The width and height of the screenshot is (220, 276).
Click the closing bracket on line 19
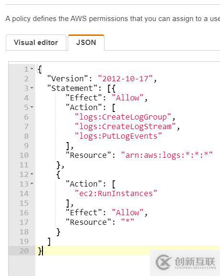coord(49,242)
